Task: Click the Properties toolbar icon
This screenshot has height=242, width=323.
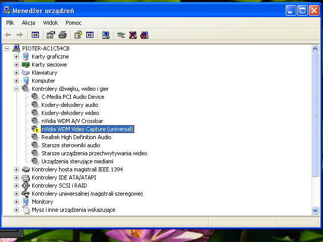Action: pos(50,35)
